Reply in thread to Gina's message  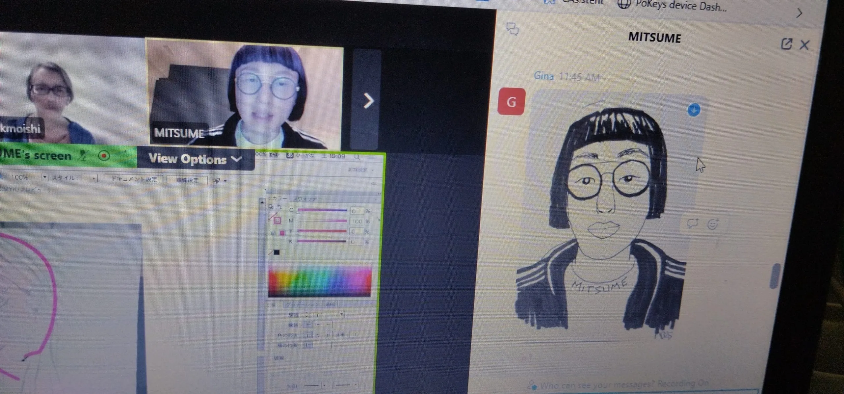tap(692, 223)
